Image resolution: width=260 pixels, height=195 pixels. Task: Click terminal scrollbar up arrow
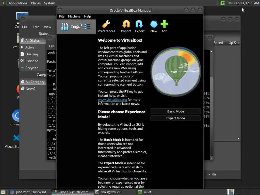(x=212, y=52)
